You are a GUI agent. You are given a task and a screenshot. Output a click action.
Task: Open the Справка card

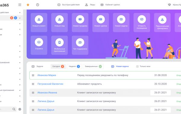pyautogui.click(x=39, y=45)
